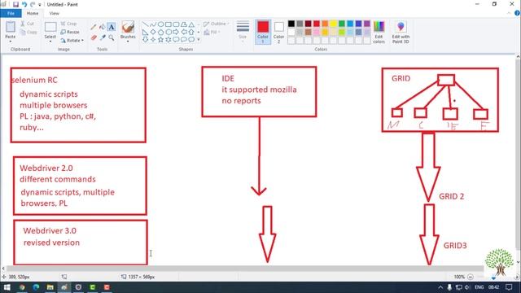Choose the Right arrow shape
This screenshot has width=521, height=293.
pyautogui.click(x=176, y=33)
